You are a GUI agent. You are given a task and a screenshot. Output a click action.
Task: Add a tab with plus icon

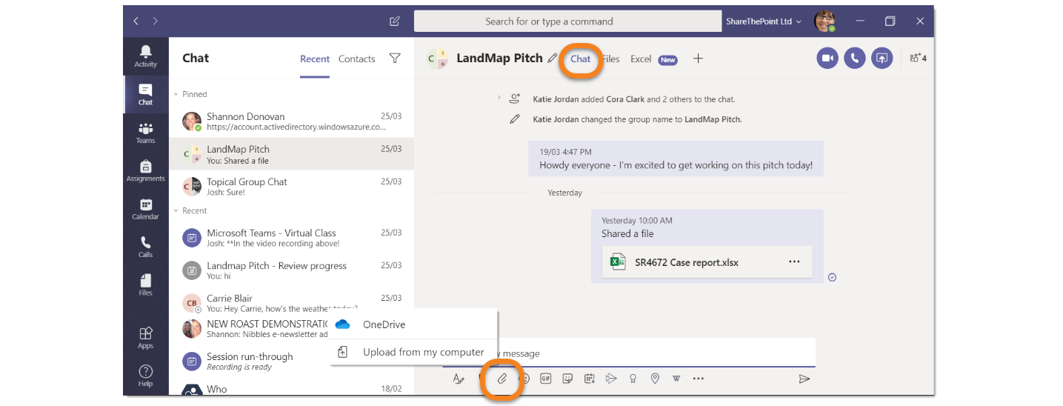[x=698, y=59]
